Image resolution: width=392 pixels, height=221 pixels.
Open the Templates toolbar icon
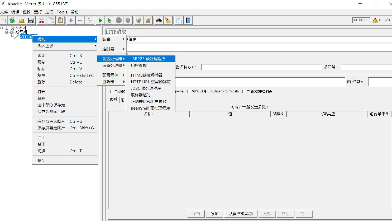(12, 20)
